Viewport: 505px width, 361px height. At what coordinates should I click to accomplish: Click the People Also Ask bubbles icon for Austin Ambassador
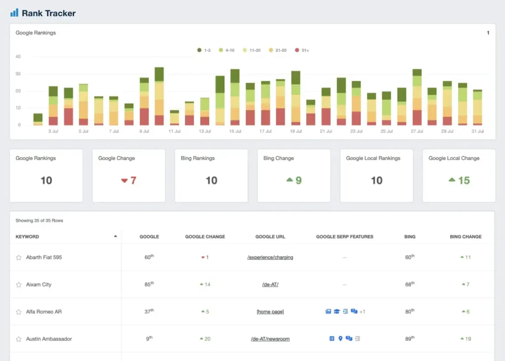350,338
